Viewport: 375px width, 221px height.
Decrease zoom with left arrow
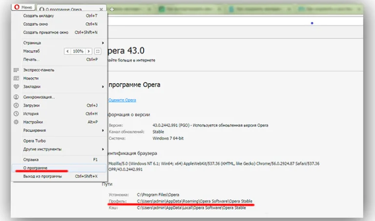pyautogui.click(x=67, y=51)
